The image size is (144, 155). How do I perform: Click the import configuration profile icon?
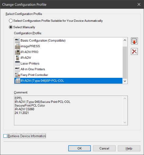tap(134, 41)
